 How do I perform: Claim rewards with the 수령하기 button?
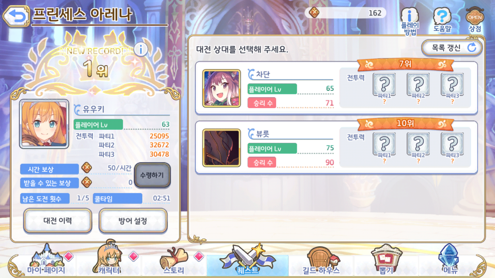coord(152,175)
